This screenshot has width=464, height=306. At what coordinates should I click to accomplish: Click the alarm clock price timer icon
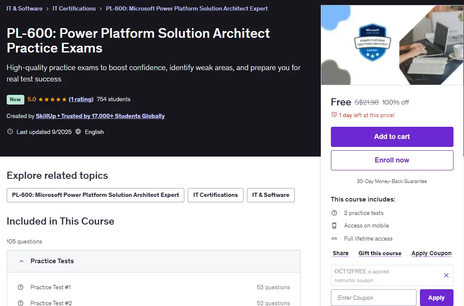pos(334,115)
